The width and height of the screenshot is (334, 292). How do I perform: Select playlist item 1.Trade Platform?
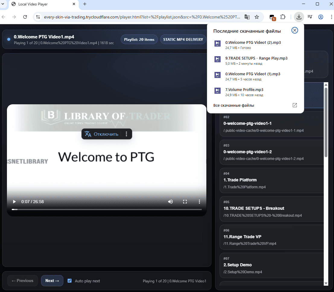[272, 180]
